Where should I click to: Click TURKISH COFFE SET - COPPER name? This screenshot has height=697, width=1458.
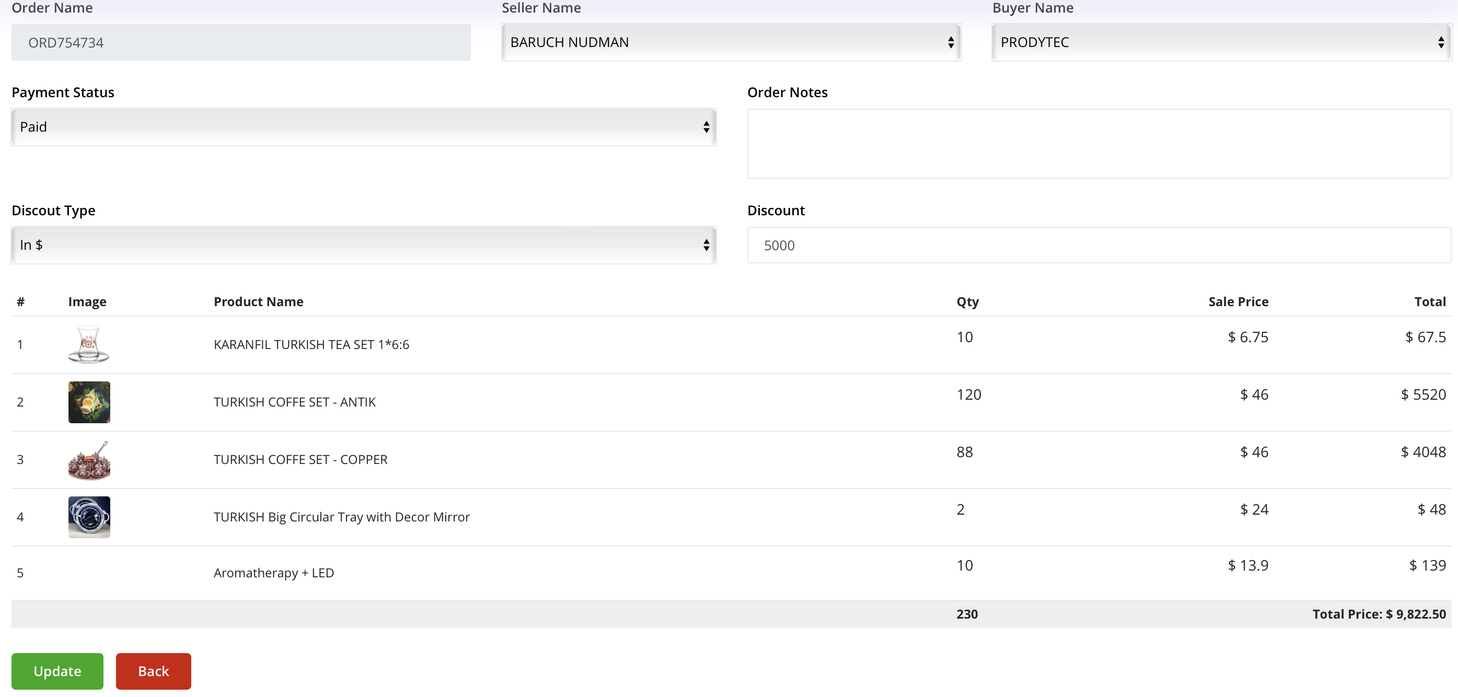(x=300, y=460)
